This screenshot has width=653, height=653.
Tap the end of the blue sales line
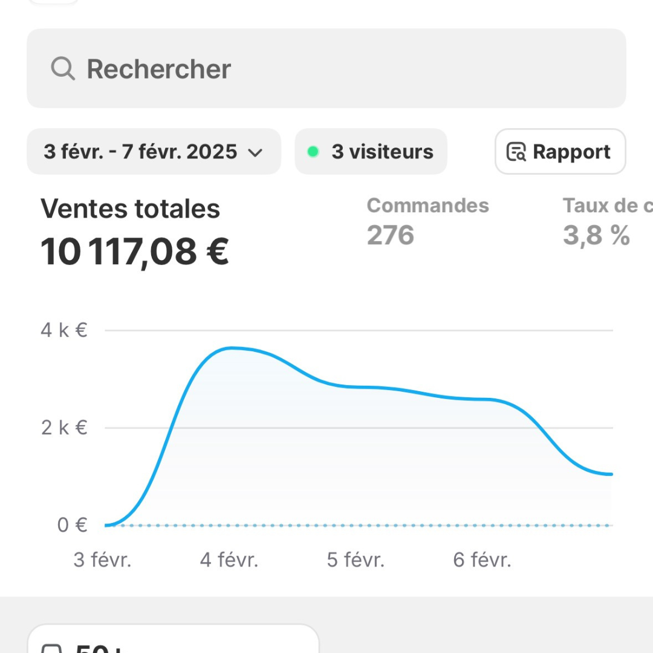pos(611,474)
